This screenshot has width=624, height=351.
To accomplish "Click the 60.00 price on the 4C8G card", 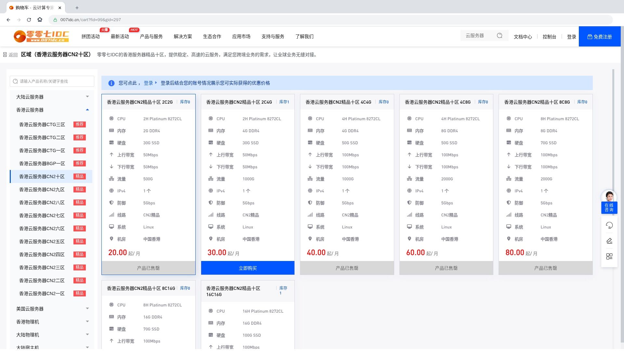I will coord(415,253).
